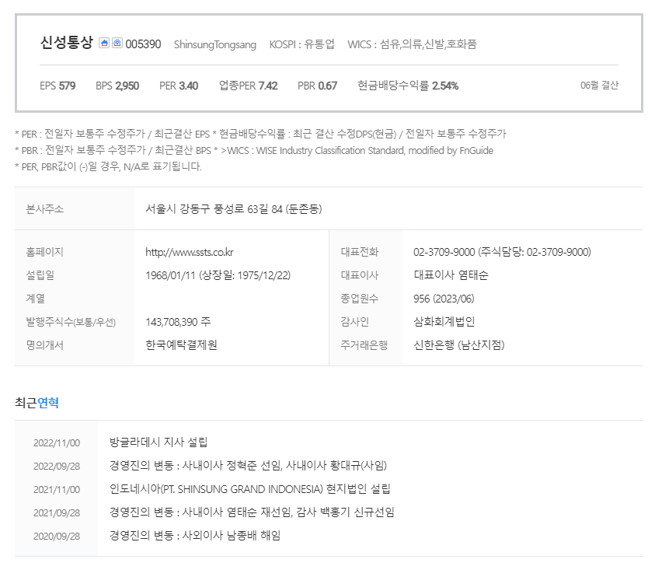Click history date 2022/11/00
This screenshot has width=648, height=563.
(x=57, y=443)
